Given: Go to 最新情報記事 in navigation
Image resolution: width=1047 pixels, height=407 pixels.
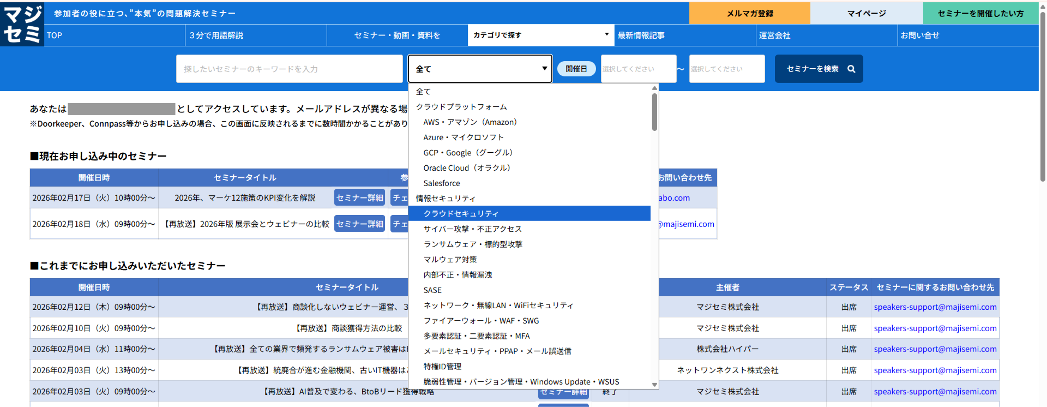Looking at the screenshot, I should pyautogui.click(x=641, y=35).
